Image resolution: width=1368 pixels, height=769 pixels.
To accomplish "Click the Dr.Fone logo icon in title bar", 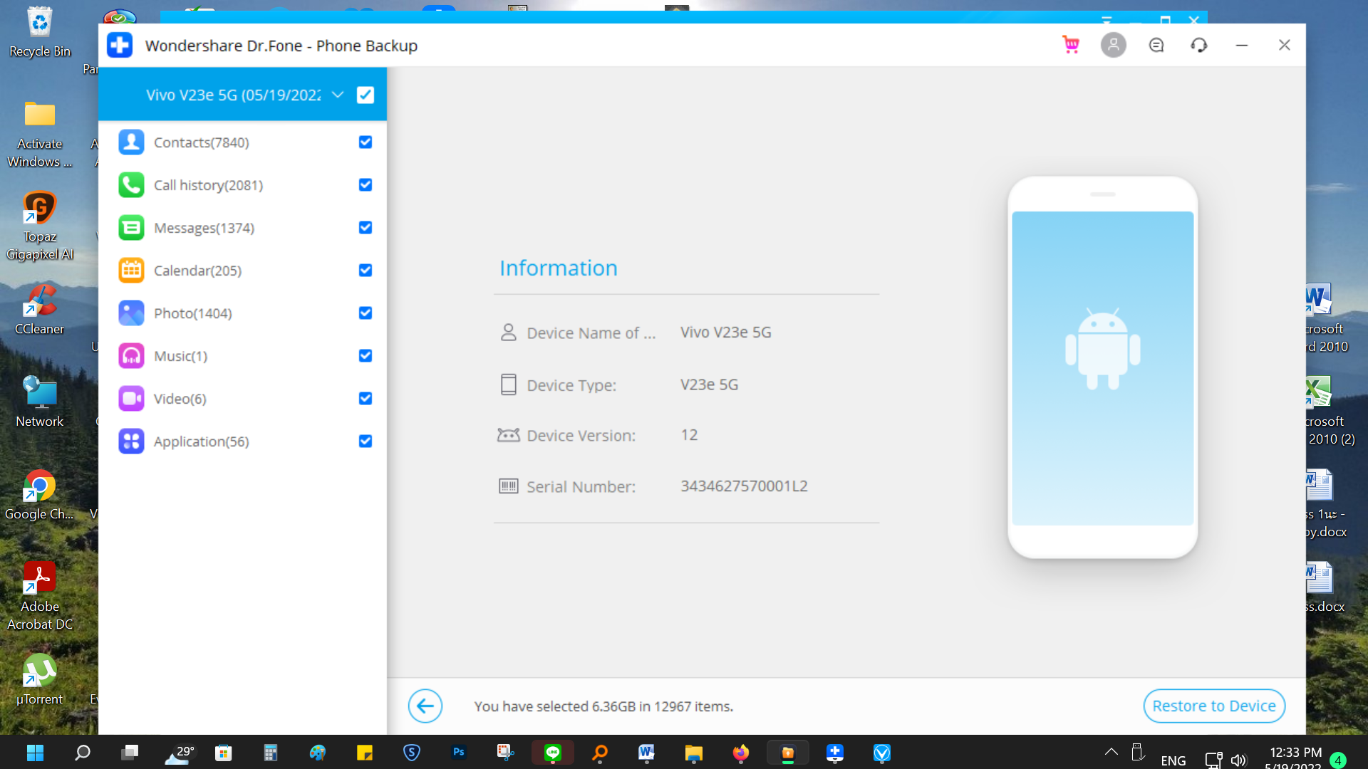I will pyautogui.click(x=120, y=45).
